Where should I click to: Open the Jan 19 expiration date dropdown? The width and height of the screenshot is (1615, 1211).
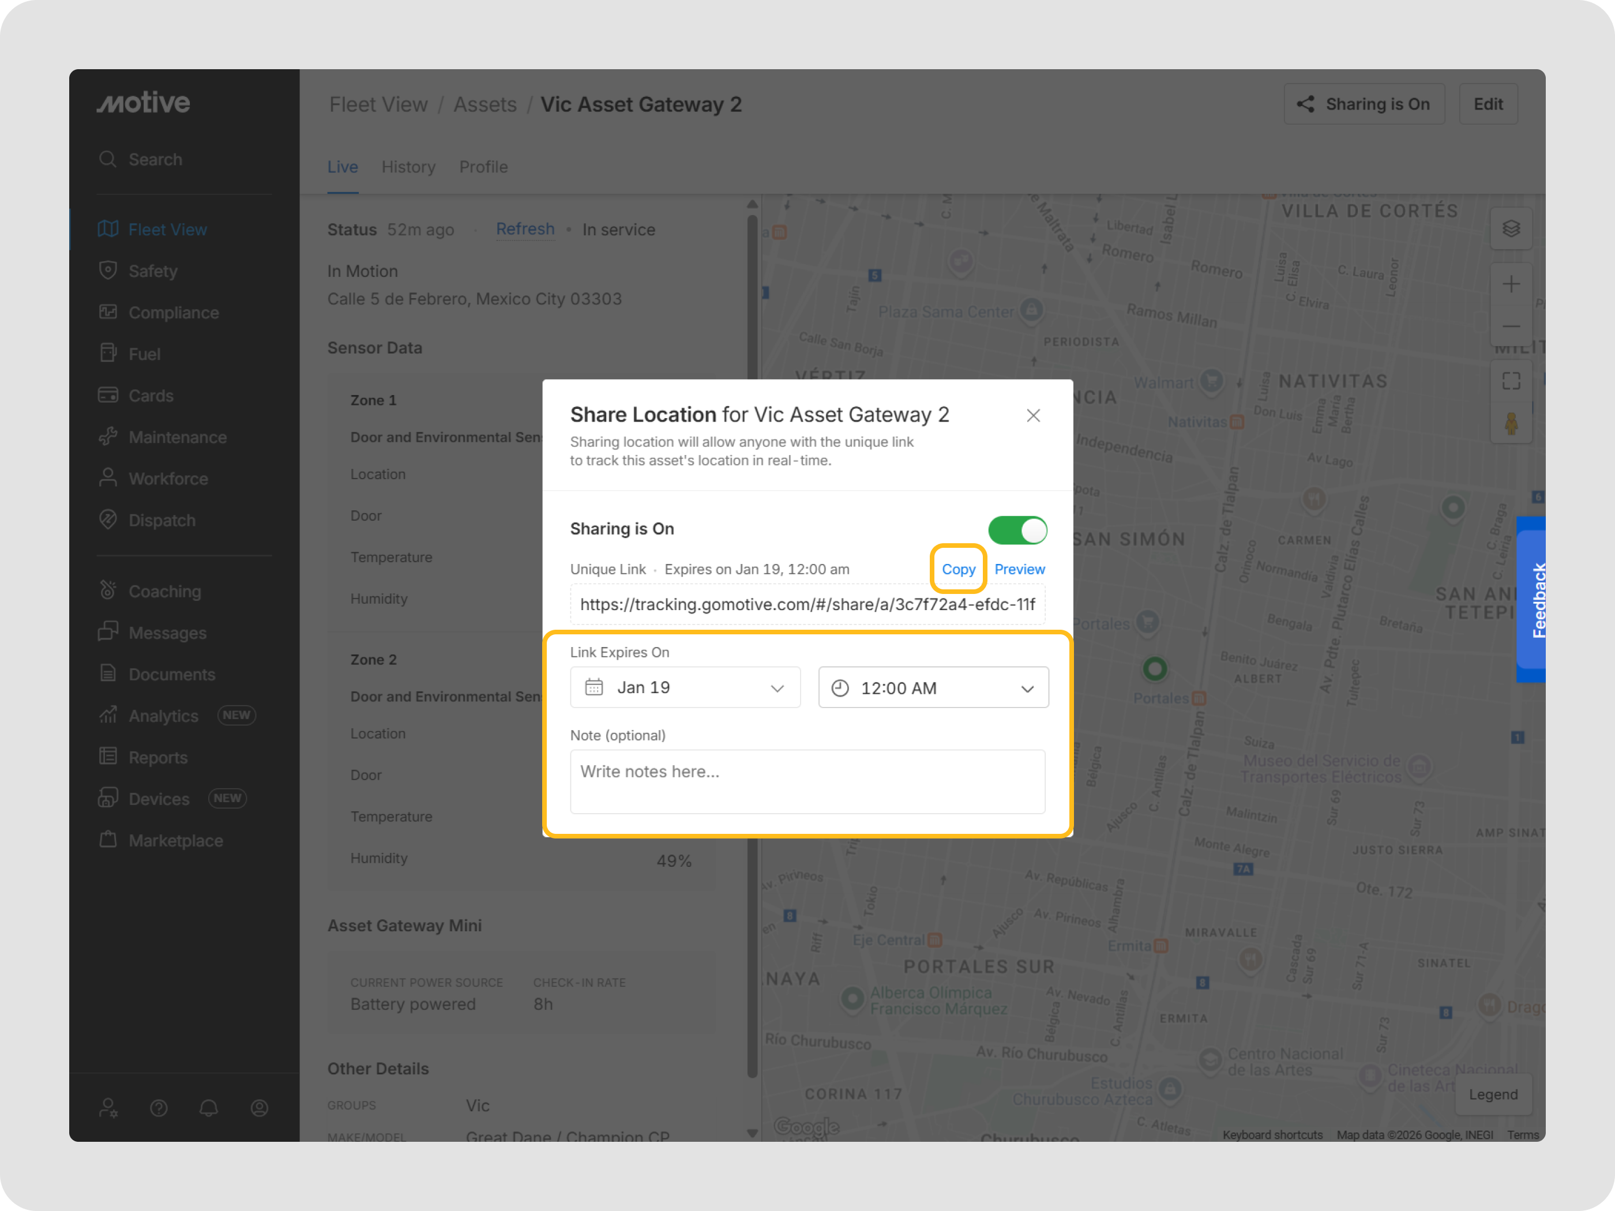click(685, 687)
